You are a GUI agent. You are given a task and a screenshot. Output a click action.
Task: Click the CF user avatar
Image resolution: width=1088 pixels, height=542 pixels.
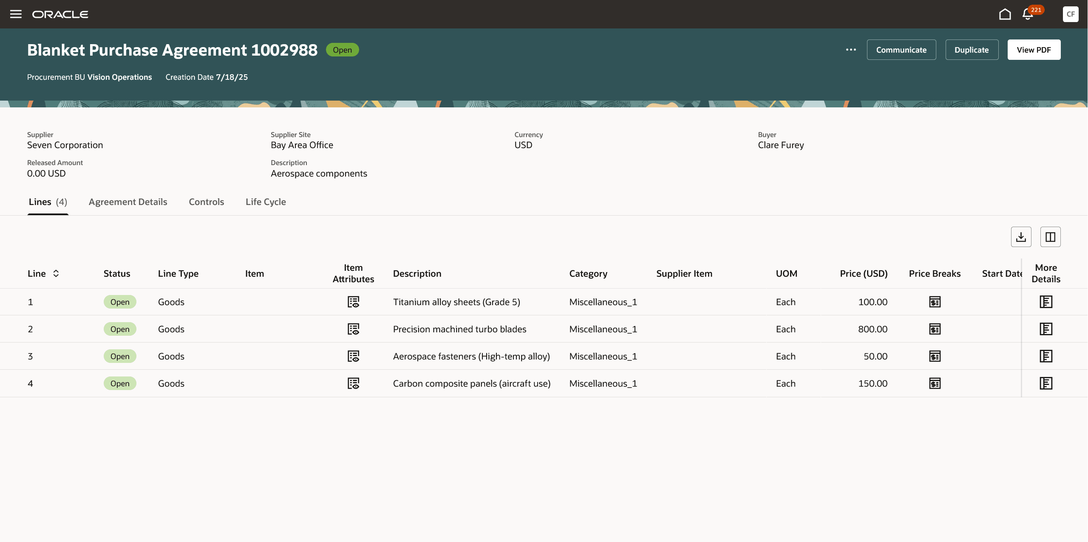coord(1070,14)
